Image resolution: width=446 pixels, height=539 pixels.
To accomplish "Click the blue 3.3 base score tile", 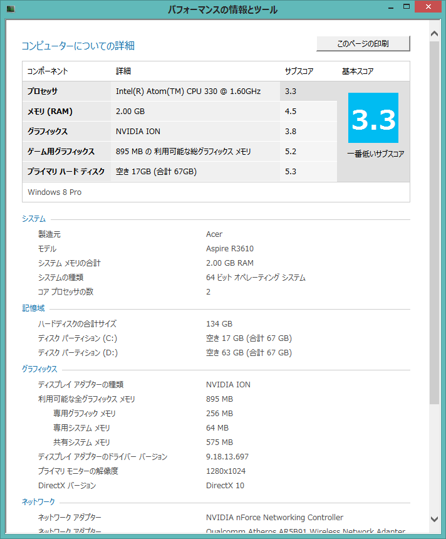I will point(373,118).
